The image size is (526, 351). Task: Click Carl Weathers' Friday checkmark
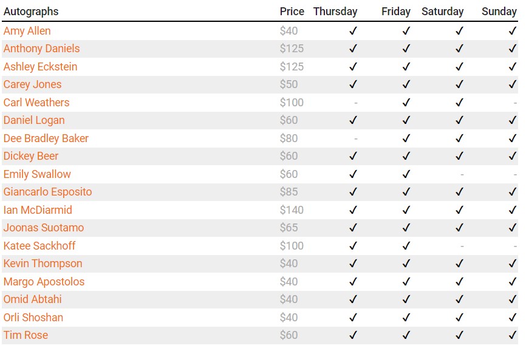tap(406, 103)
